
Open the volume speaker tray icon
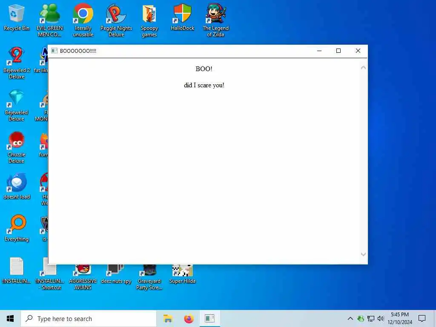point(381,318)
